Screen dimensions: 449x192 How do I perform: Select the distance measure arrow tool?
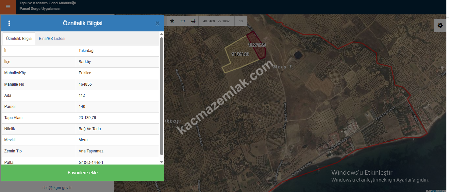183,21
